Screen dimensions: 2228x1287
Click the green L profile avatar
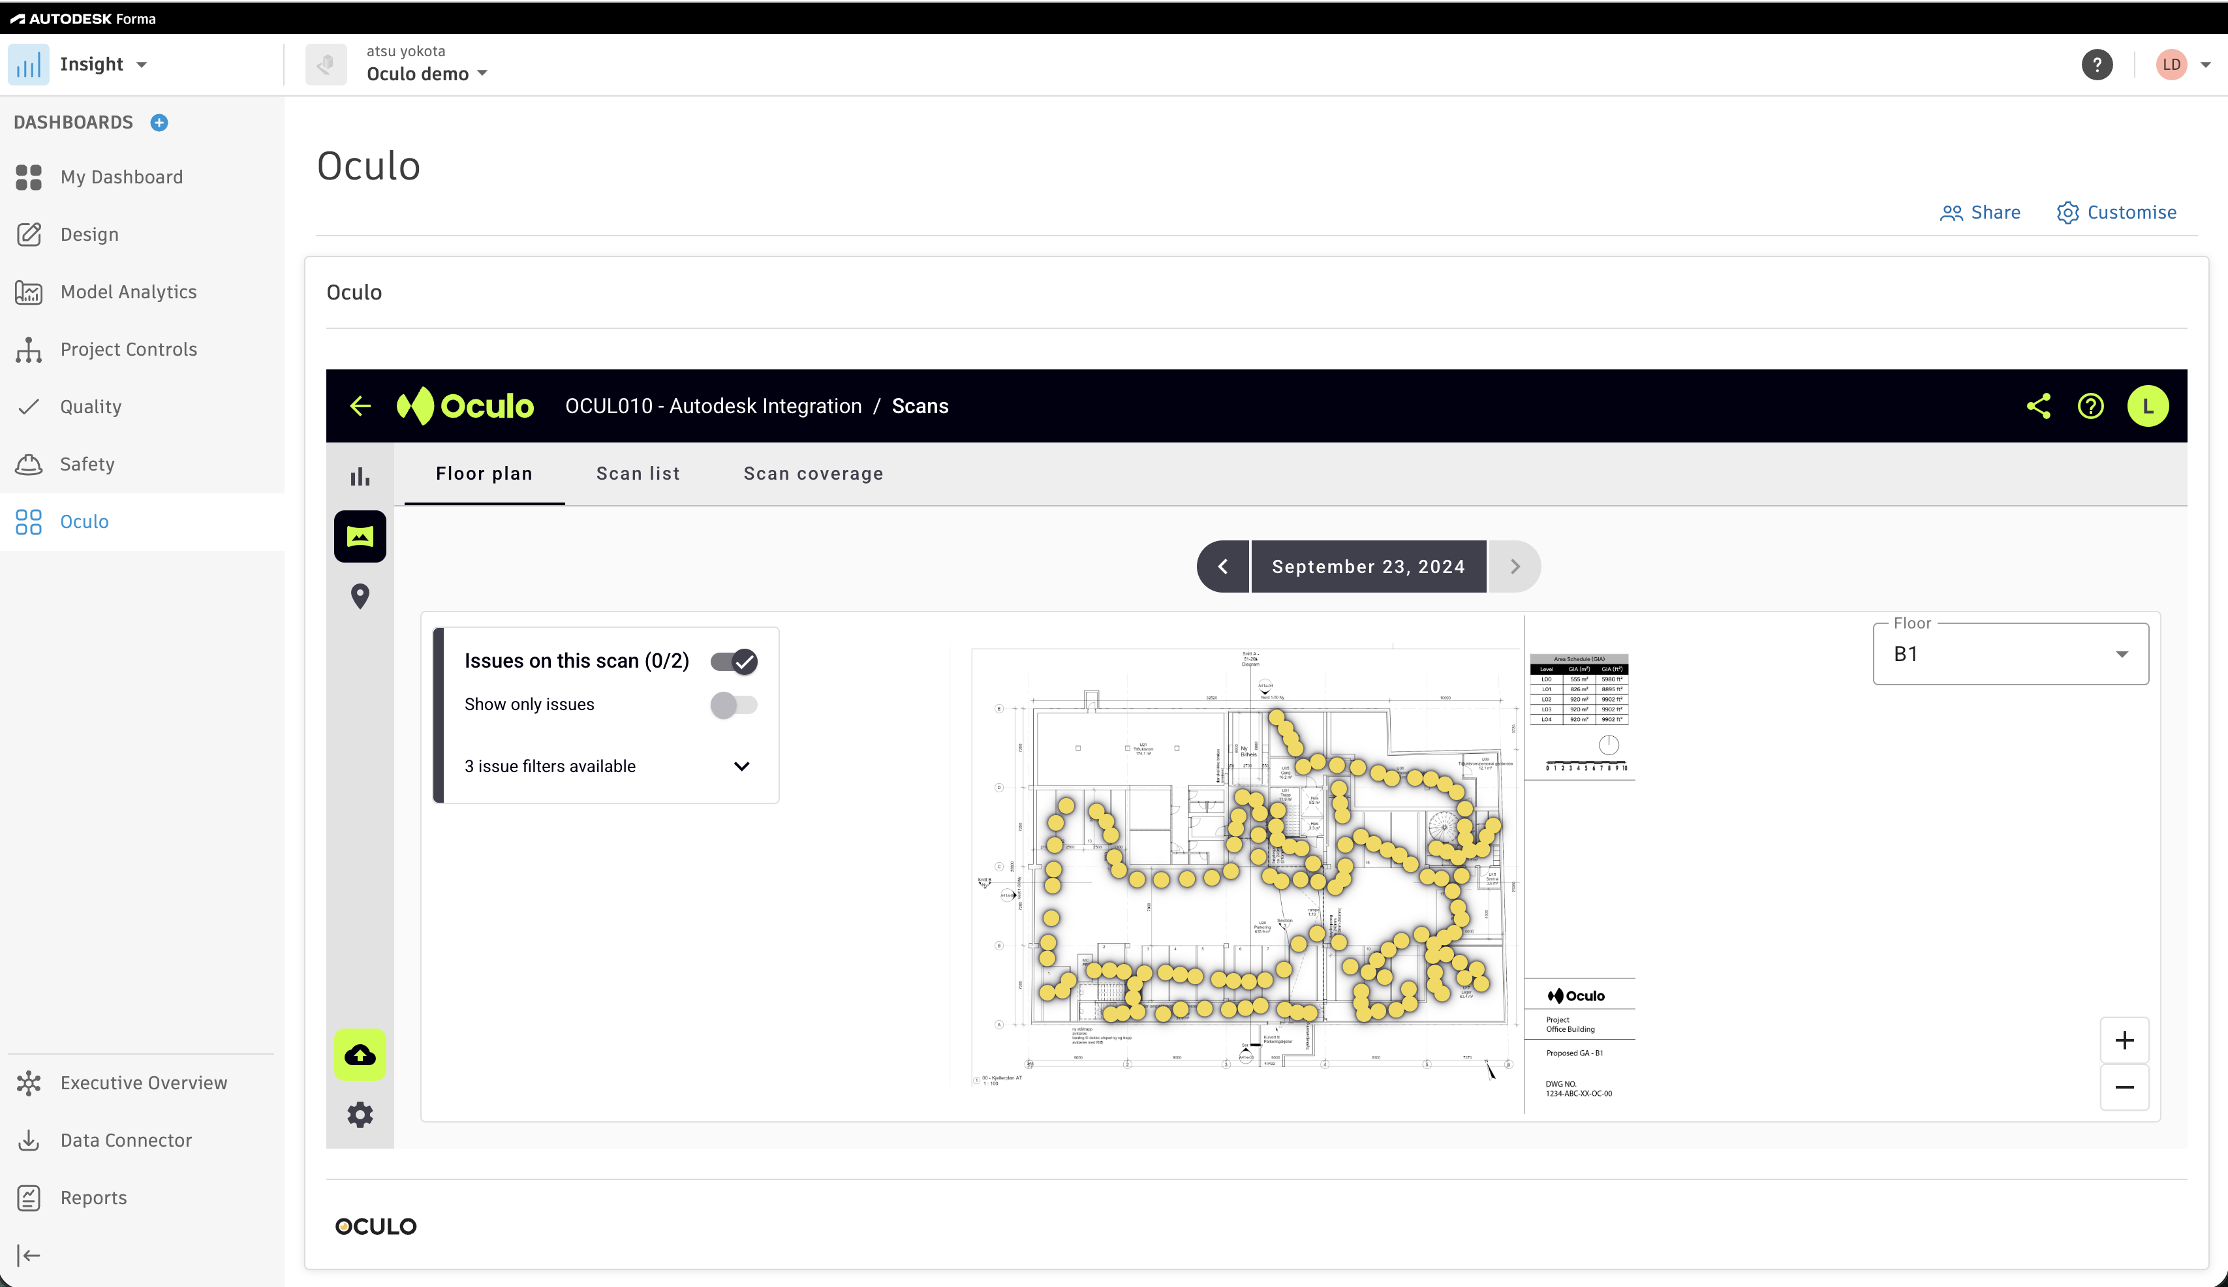(2148, 406)
